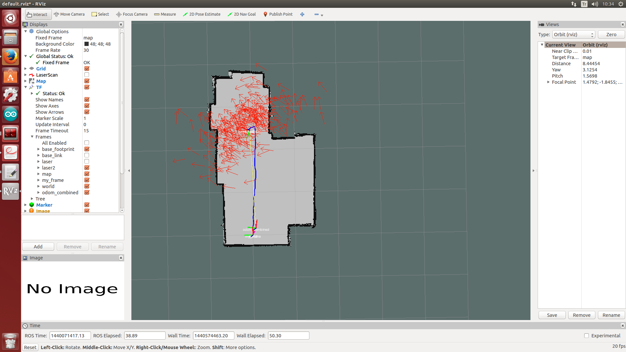Toggle the TF display checkbox
Screen dimensions: 626x352
[x=87, y=87]
